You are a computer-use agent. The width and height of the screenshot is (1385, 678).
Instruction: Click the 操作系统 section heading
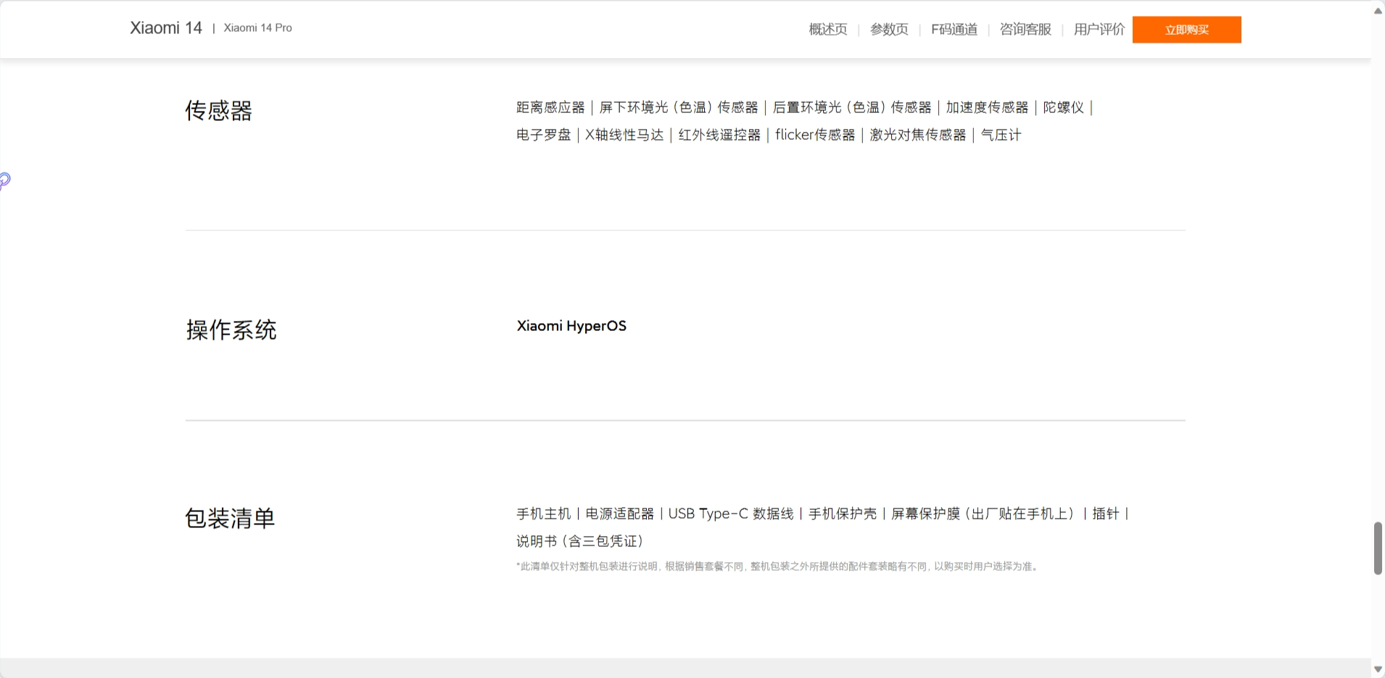click(x=231, y=330)
